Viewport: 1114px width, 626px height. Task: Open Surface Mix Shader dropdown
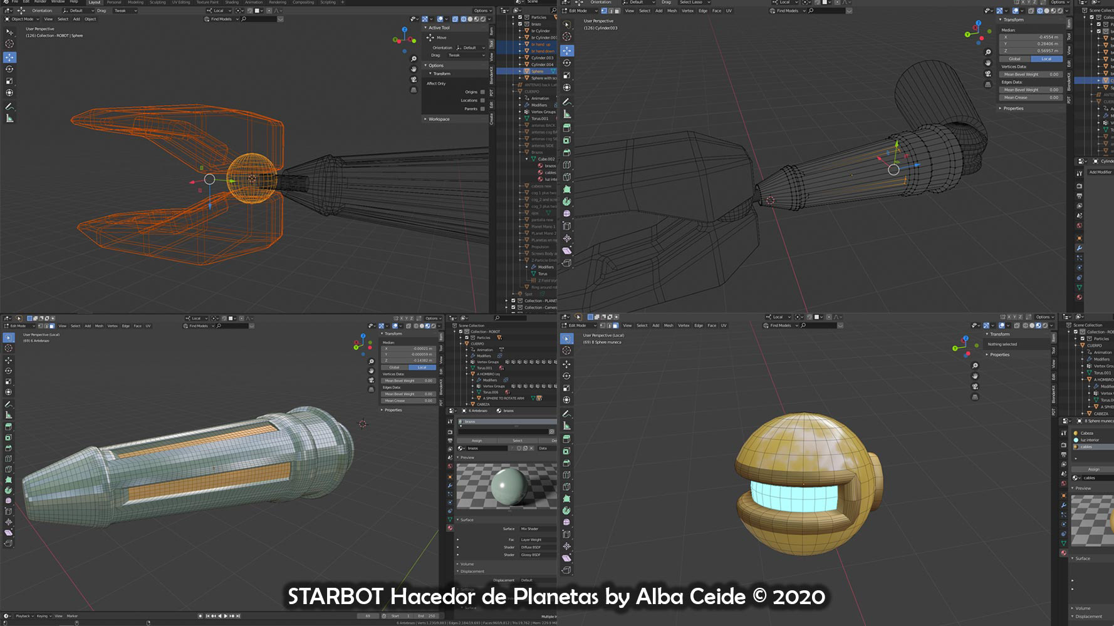tap(538, 529)
